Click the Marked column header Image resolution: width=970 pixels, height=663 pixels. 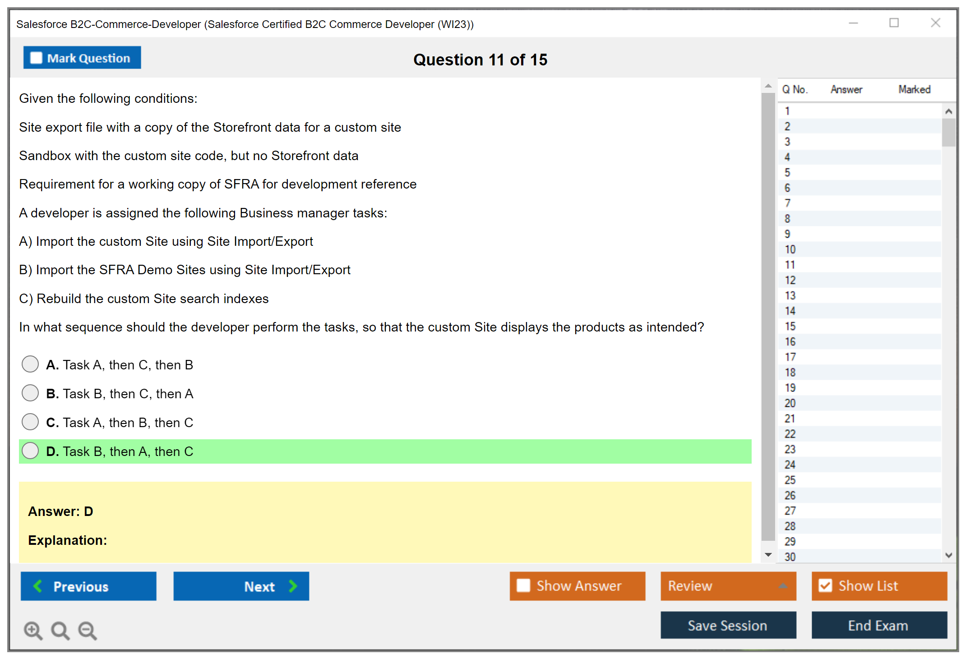tap(914, 89)
